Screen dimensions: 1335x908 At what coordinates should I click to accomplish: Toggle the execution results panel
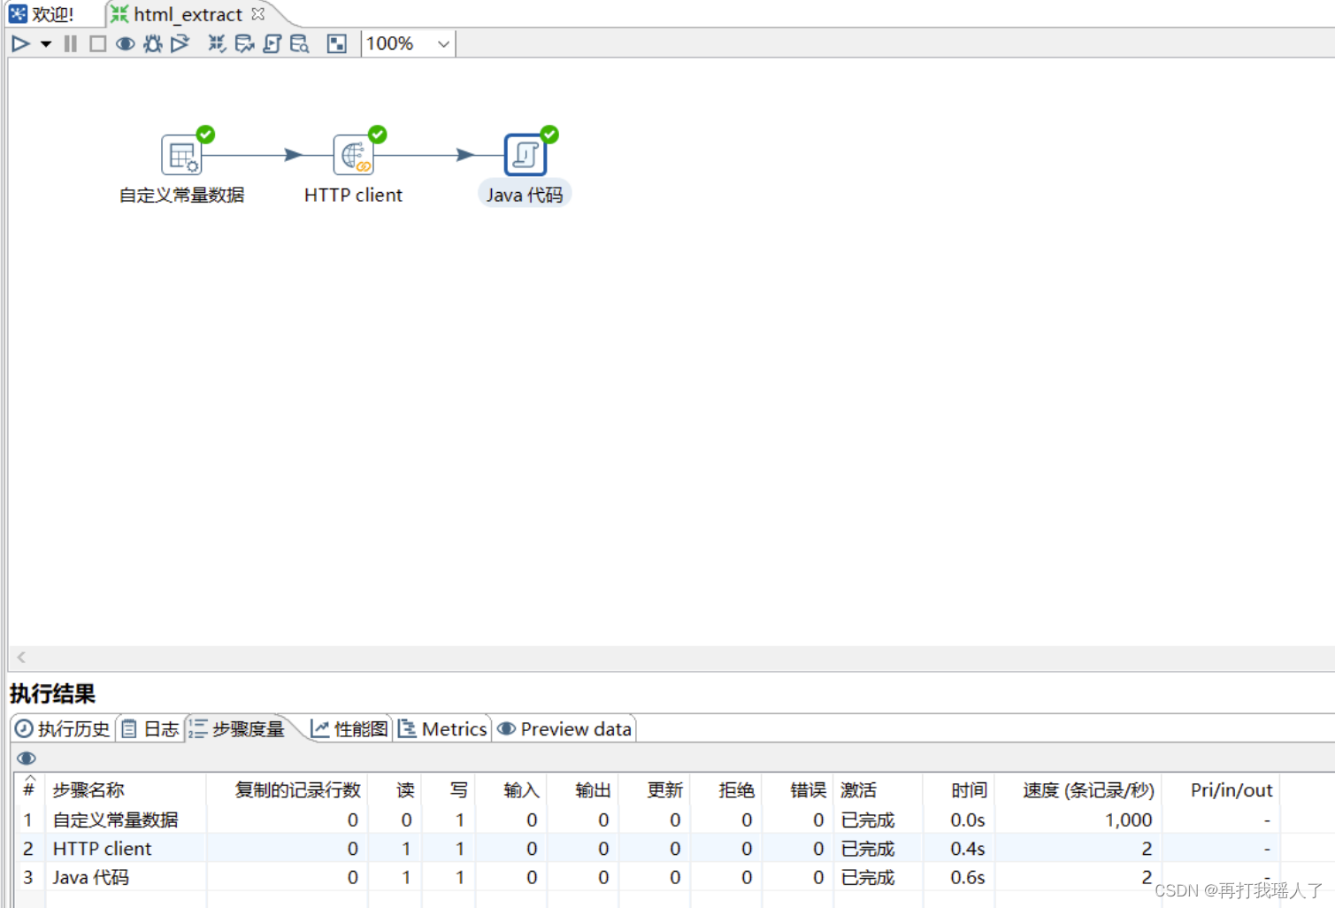336,43
